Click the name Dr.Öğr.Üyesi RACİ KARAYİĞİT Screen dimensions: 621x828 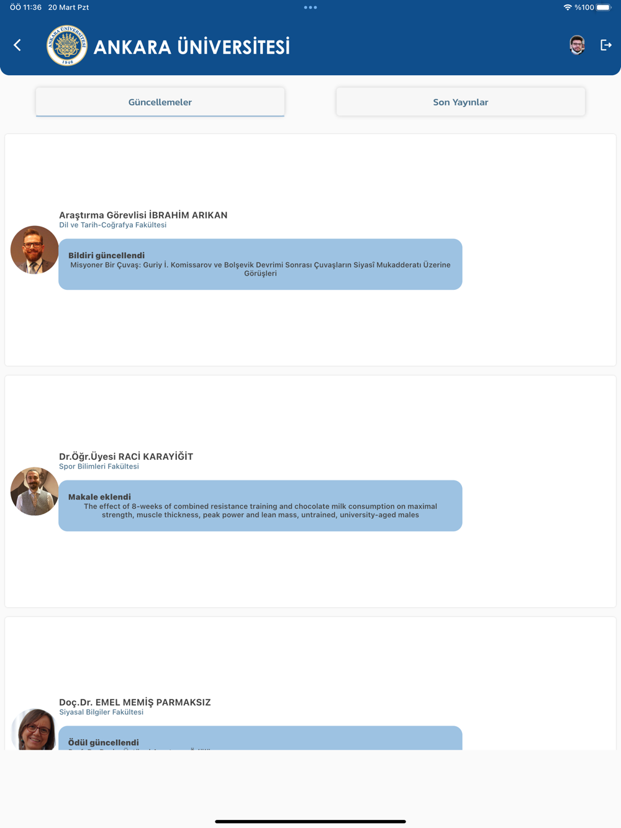pyautogui.click(x=126, y=456)
